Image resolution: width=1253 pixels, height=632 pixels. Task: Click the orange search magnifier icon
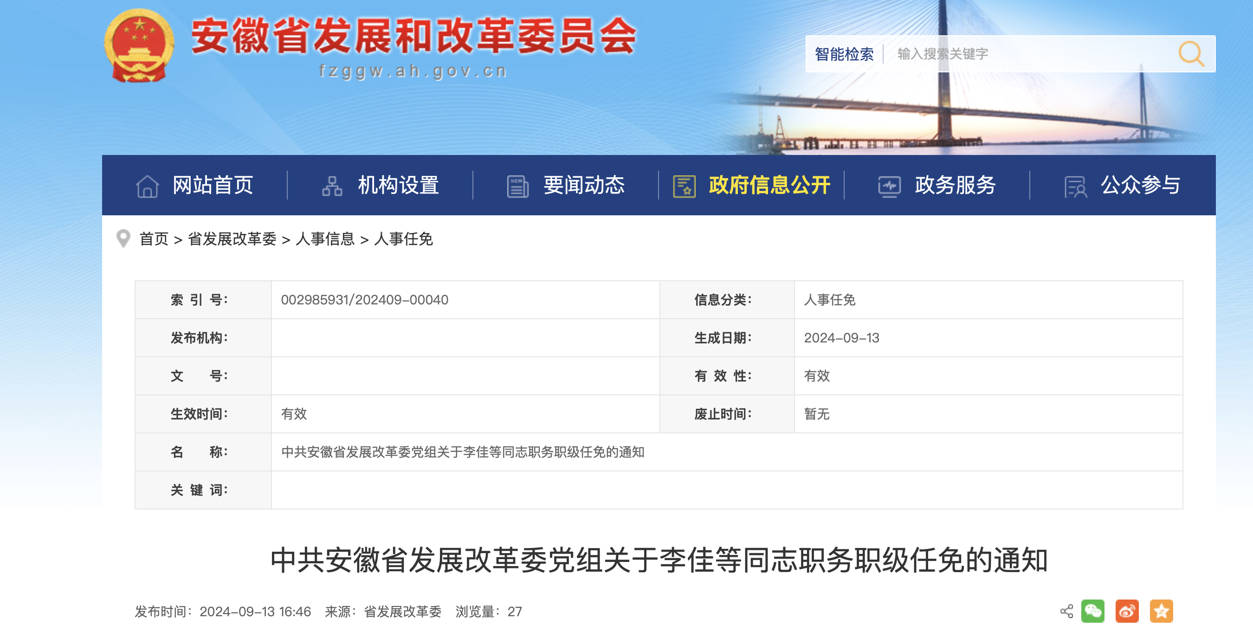1191,54
